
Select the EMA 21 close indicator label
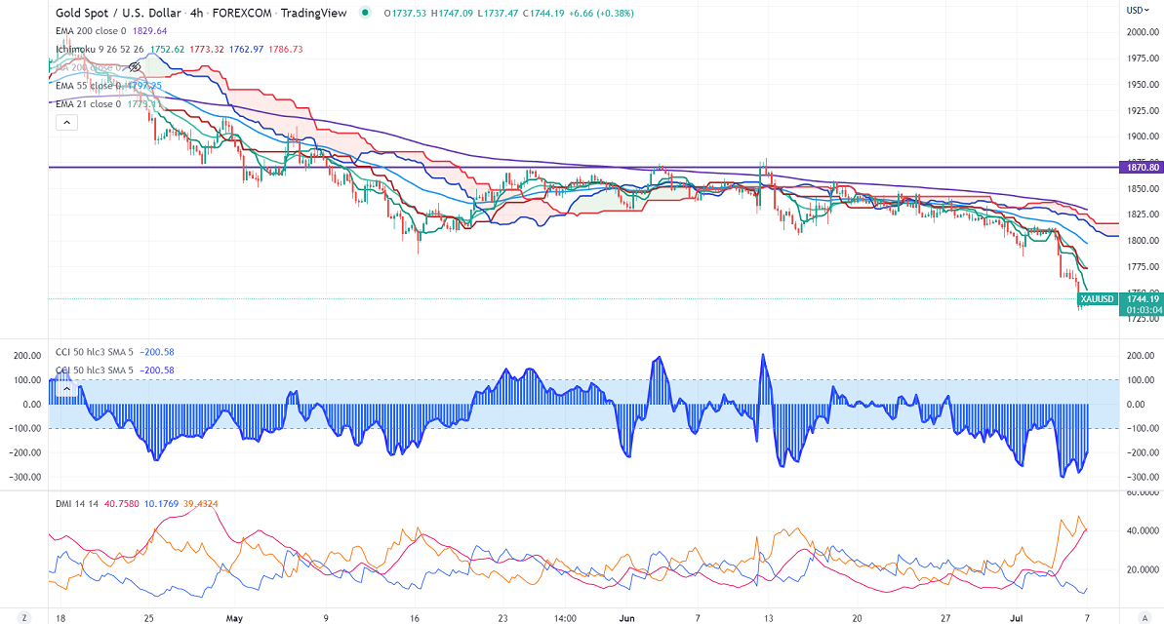tap(88, 104)
